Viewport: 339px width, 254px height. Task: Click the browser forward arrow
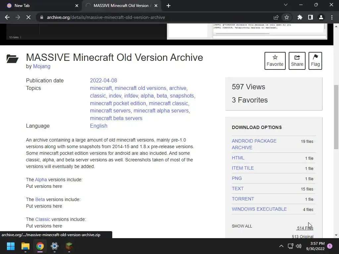click(18, 17)
